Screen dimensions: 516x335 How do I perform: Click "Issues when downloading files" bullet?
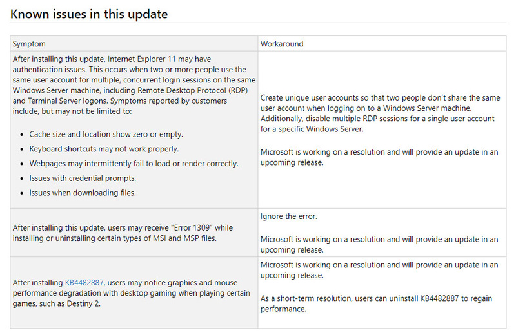pyautogui.click(x=83, y=192)
